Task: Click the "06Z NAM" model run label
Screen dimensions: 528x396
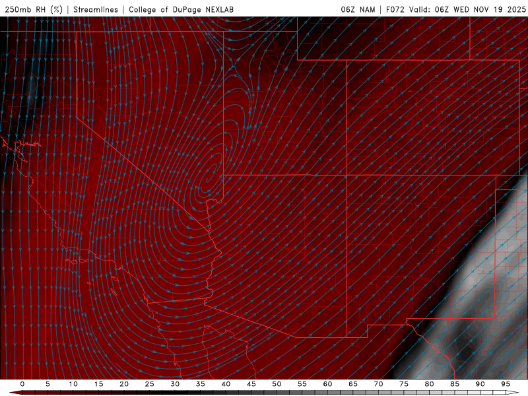Action: click(358, 9)
